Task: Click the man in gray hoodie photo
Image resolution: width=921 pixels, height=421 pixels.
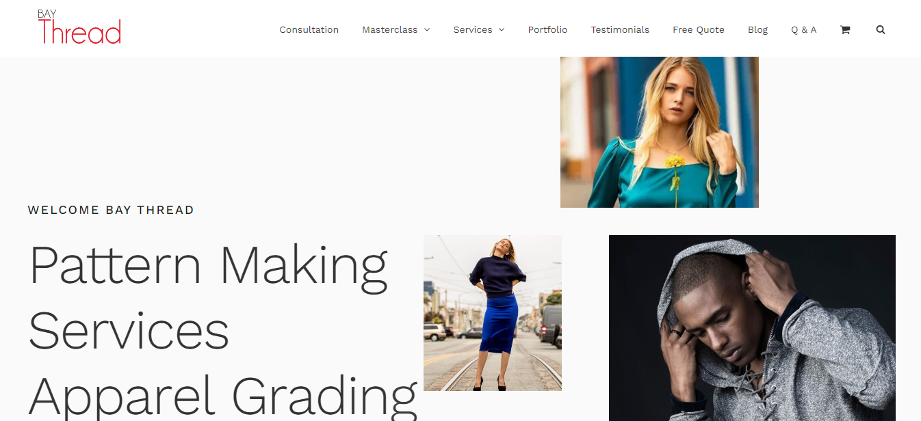Action: coord(752,328)
